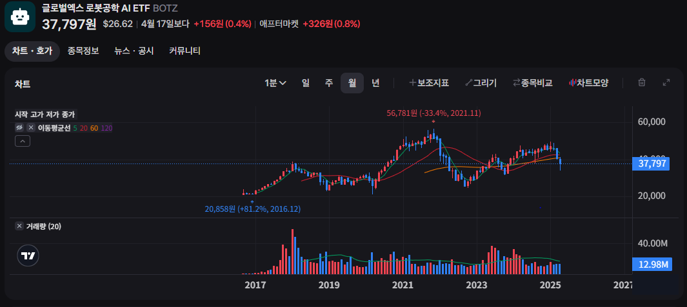Click the 20,858원 low price marker label

(x=253, y=209)
